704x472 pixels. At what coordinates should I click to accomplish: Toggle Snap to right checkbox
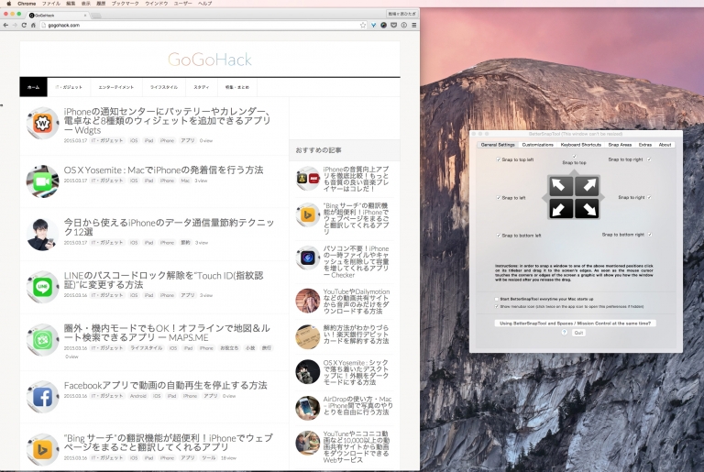point(649,198)
